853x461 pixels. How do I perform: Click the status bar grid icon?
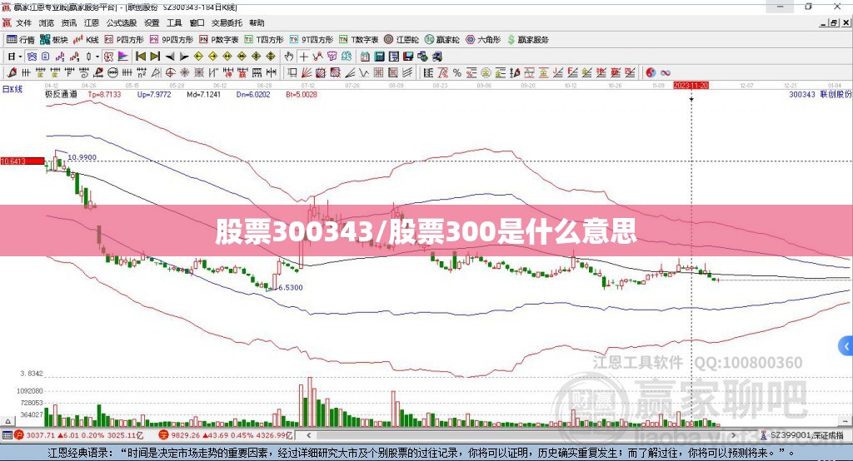click(x=7, y=435)
